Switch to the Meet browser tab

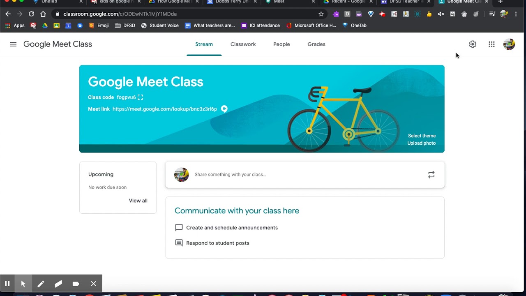[x=290, y=2]
